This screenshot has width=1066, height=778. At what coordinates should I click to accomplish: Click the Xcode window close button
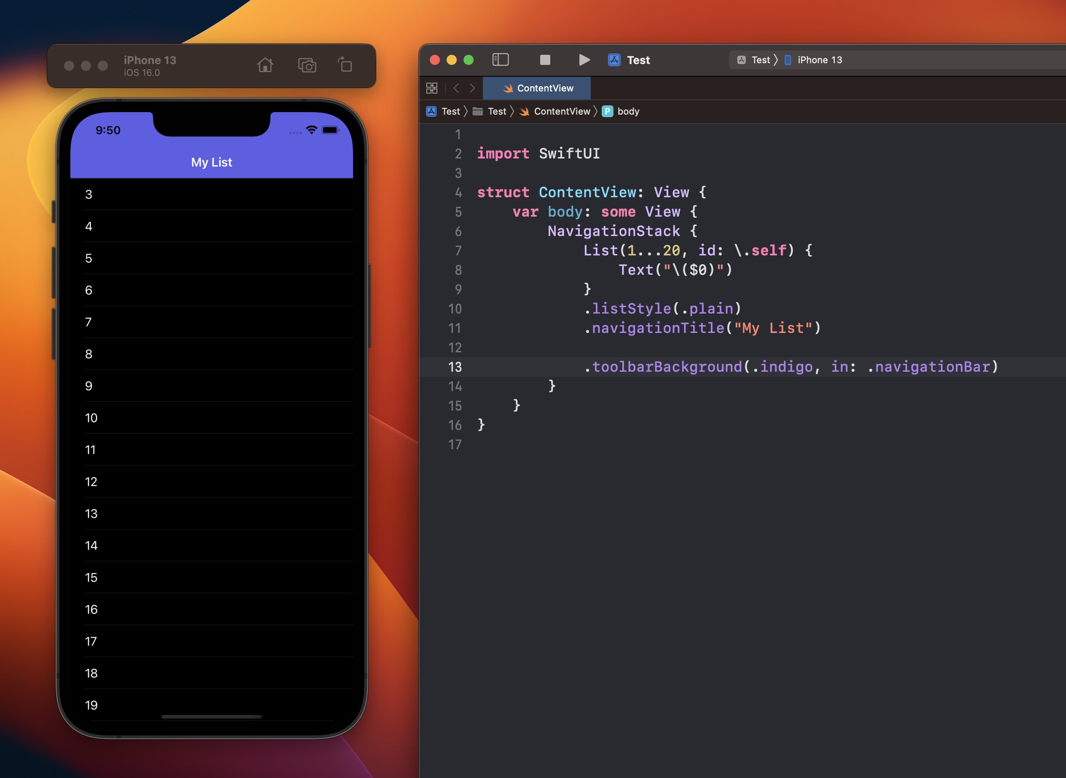[434, 60]
